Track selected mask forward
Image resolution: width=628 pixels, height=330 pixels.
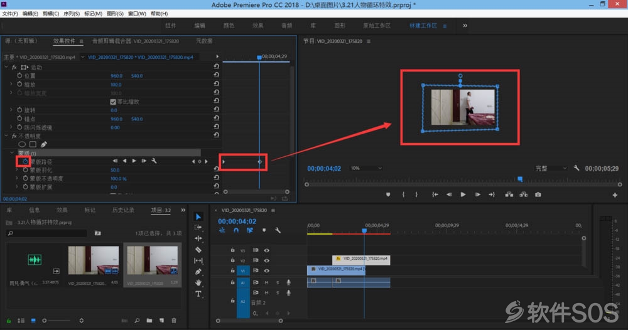(x=134, y=161)
